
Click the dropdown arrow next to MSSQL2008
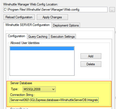pyautogui.click(x=53, y=89)
